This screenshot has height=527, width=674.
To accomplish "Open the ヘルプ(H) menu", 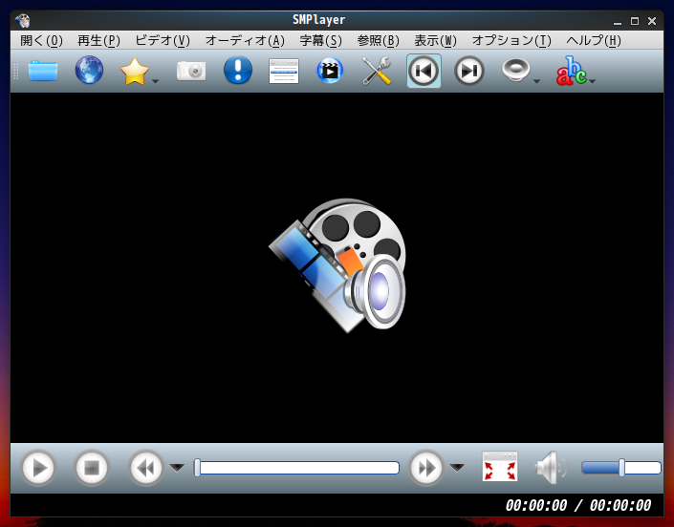I will pyautogui.click(x=594, y=41).
